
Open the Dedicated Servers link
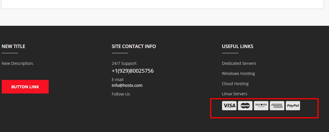point(239,63)
